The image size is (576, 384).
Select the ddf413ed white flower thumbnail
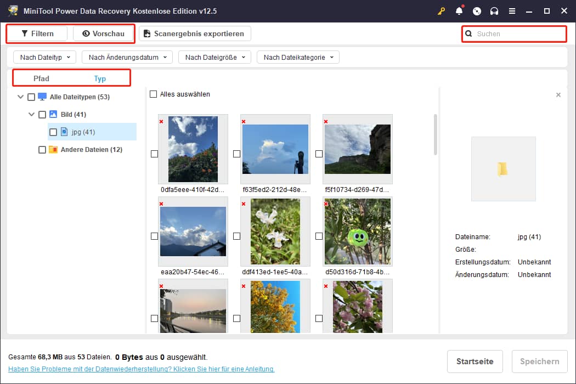[x=275, y=231]
